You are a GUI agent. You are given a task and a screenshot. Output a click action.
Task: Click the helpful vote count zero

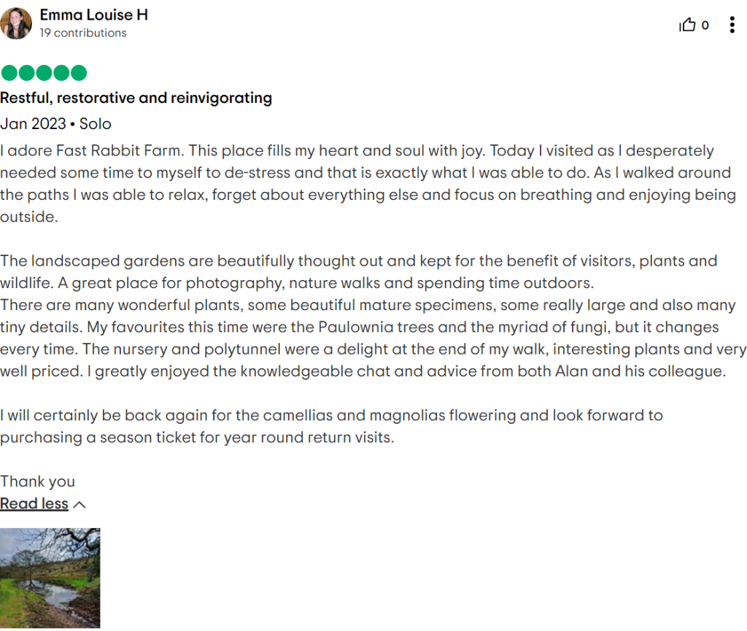pyautogui.click(x=705, y=25)
